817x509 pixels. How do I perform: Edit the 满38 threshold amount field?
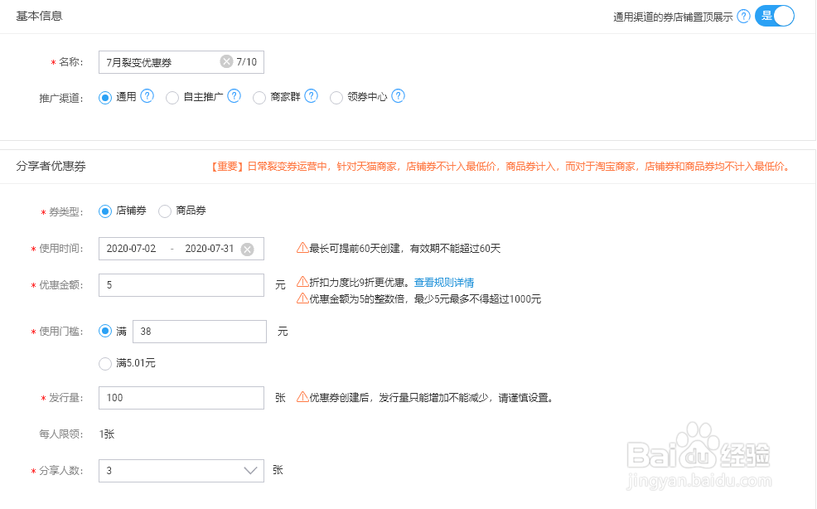tap(199, 331)
